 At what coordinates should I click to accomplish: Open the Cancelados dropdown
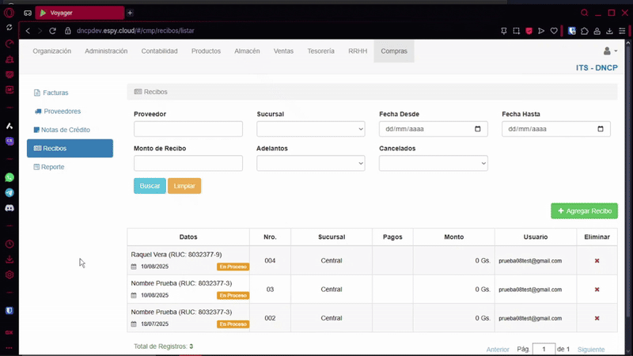click(x=433, y=163)
